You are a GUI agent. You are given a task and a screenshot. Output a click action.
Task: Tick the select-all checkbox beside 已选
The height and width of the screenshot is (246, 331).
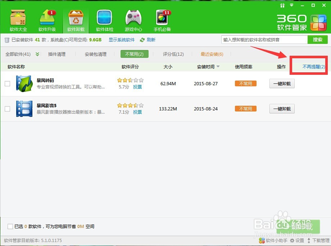(10, 226)
